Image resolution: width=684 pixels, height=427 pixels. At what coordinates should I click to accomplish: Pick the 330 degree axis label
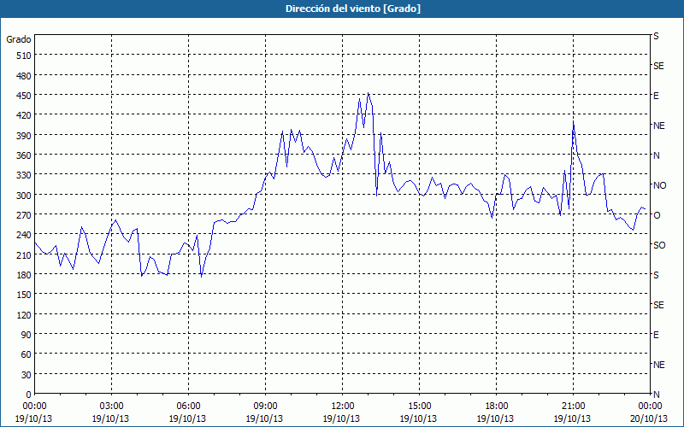coord(25,175)
